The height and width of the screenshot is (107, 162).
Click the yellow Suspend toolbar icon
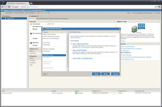coord(42,13)
